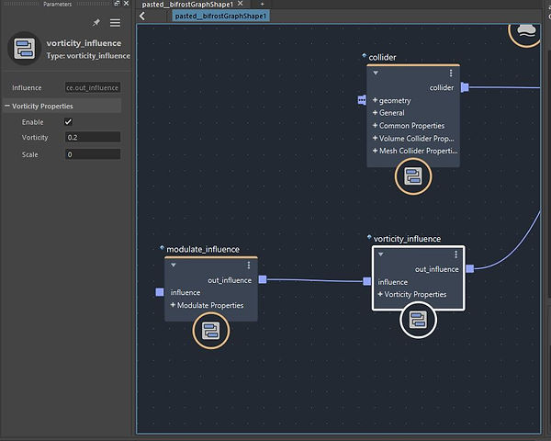Open the modulate_influence node options menu

tap(249, 266)
